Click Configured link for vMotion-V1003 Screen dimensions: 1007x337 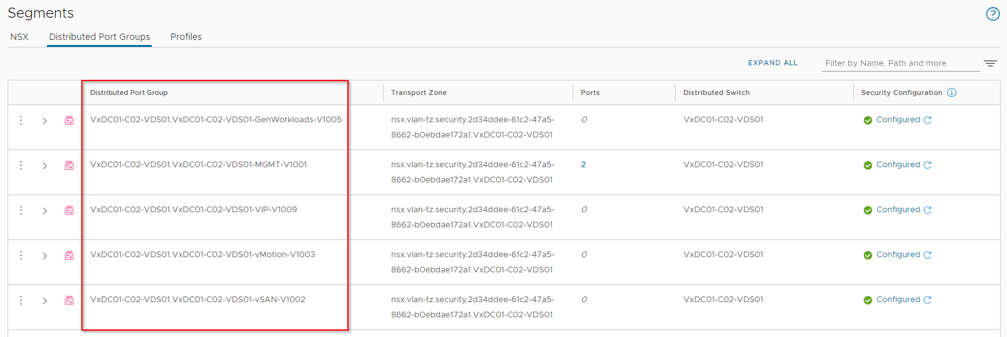898,255
